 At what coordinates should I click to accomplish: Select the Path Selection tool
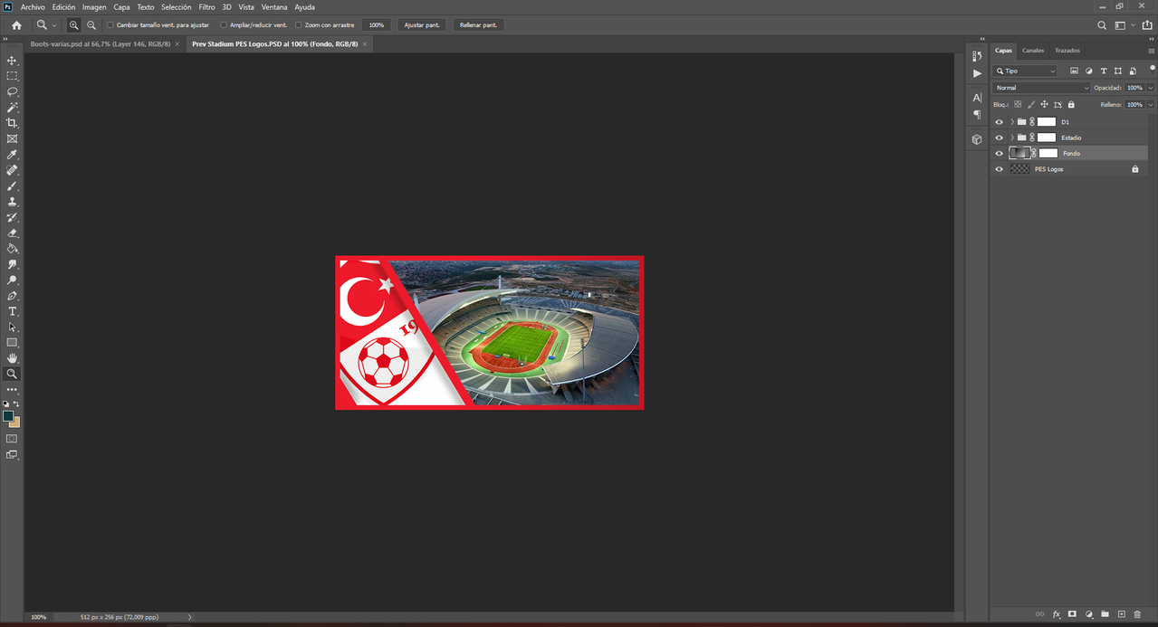[12, 327]
